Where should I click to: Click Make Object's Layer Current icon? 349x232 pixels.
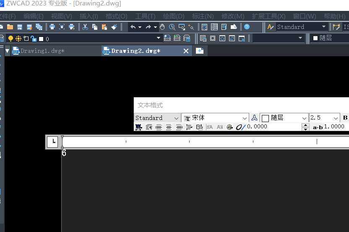point(167,38)
